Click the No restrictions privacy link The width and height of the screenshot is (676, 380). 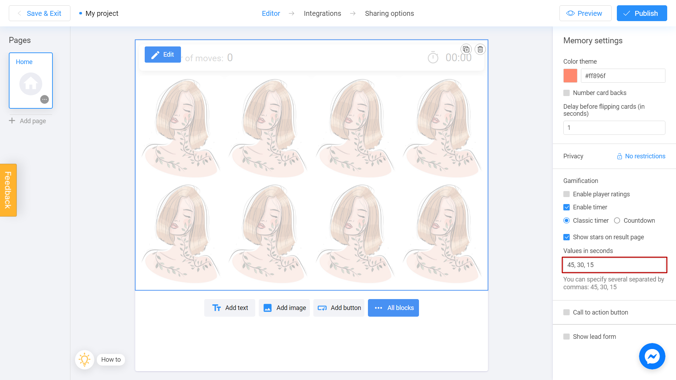click(641, 156)
